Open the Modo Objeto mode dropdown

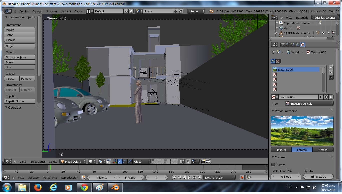point(73,162)
